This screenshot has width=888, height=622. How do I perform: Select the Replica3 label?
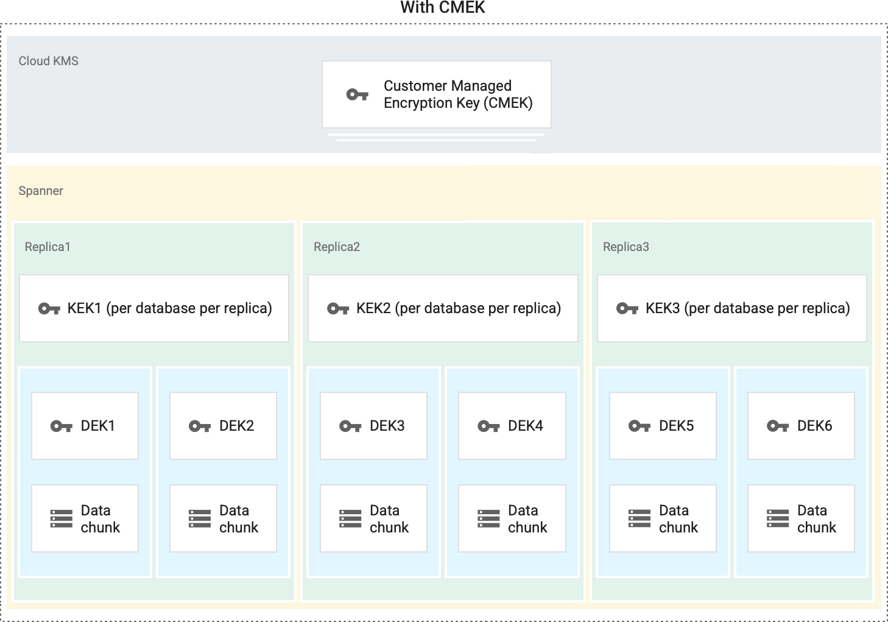[x=626, y=247]
